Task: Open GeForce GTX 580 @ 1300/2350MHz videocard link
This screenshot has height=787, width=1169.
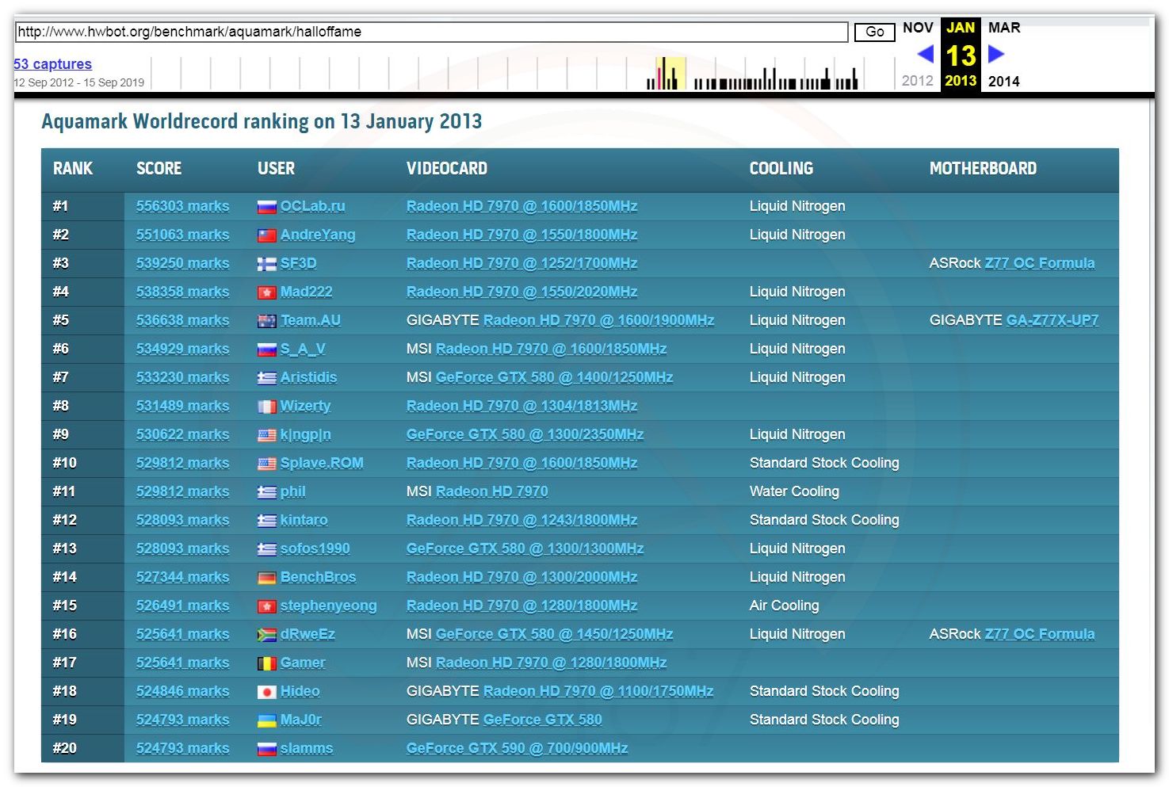Action: [x=525, y=434]
